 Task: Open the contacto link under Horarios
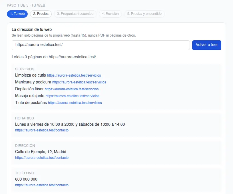tap(42, 130)
